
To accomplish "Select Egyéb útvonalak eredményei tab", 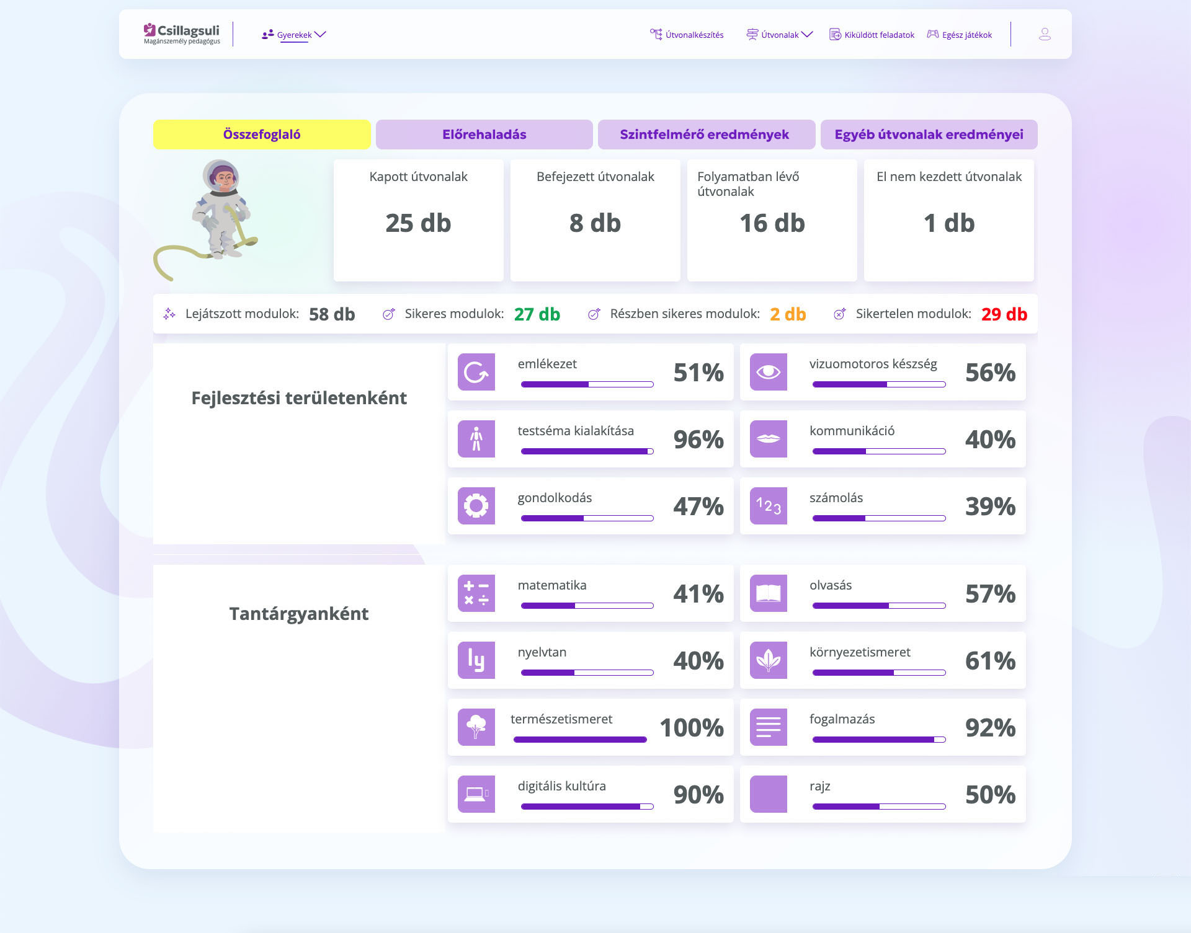I will pyautogui.click(x=929, y=135).
